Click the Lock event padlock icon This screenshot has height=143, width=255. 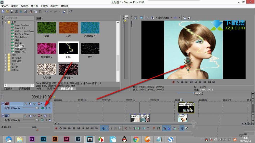[148, 128]
